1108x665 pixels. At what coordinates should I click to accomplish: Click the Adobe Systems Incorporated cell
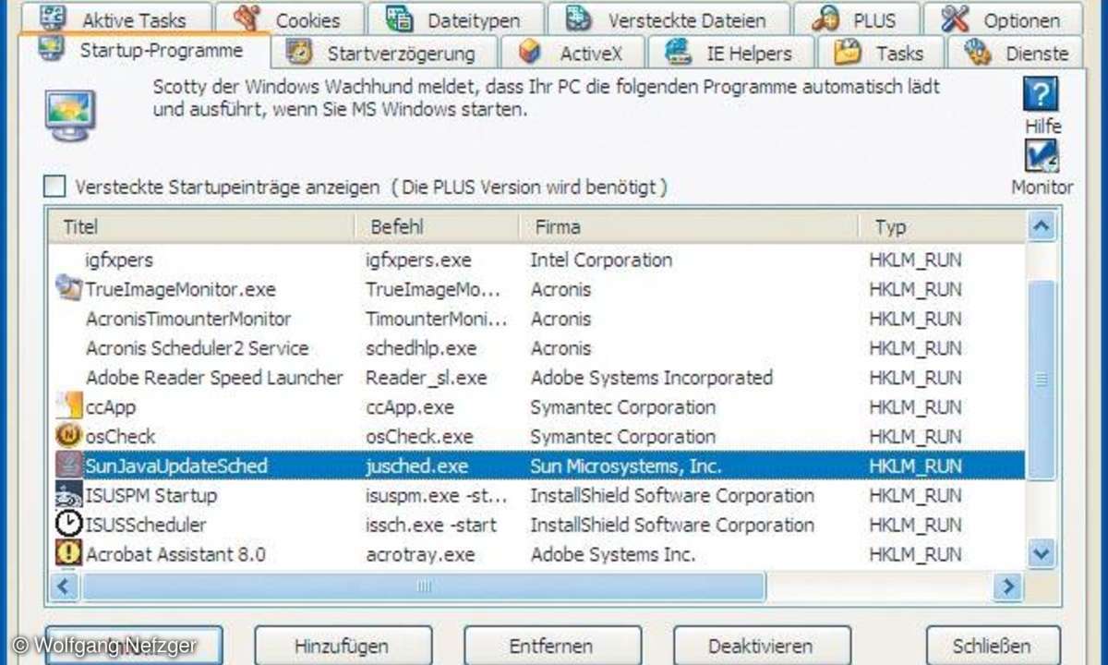coord(652,378)
